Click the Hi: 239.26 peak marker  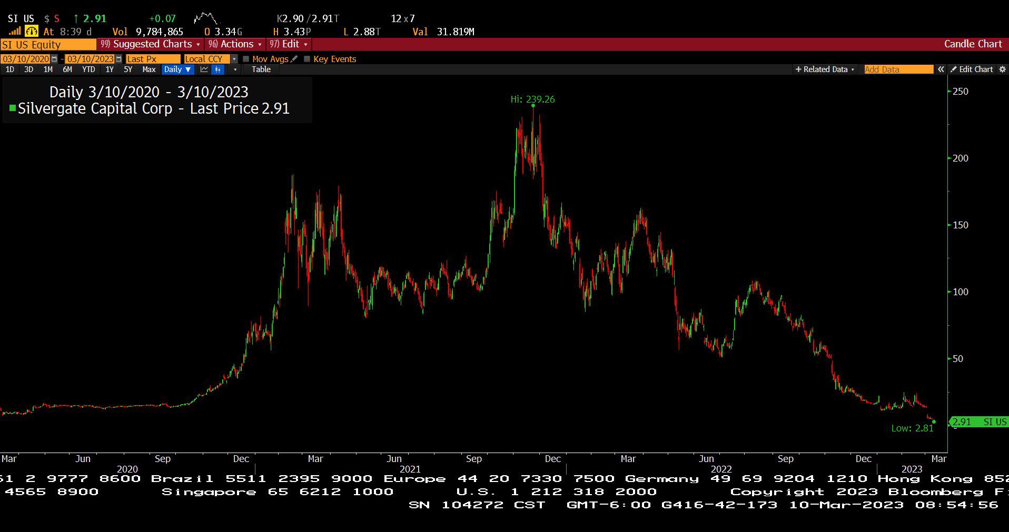(532, 99)
